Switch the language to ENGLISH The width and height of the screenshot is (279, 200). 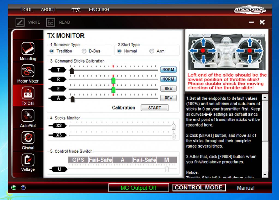99,10
